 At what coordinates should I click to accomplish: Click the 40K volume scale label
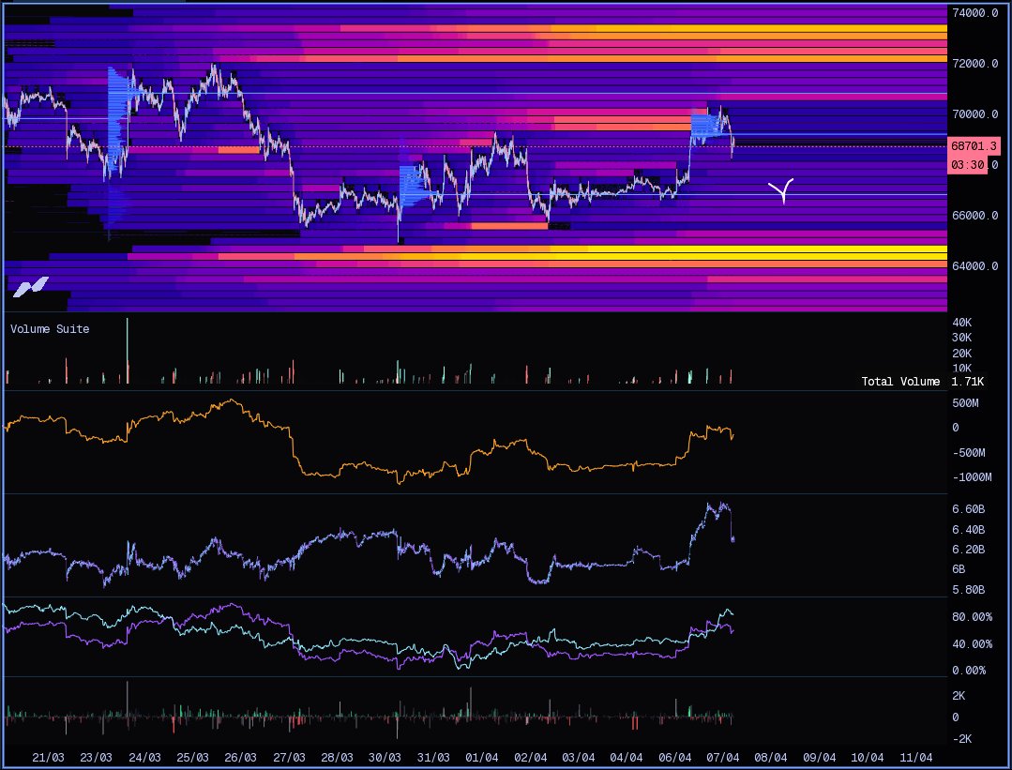click(961, 323)
